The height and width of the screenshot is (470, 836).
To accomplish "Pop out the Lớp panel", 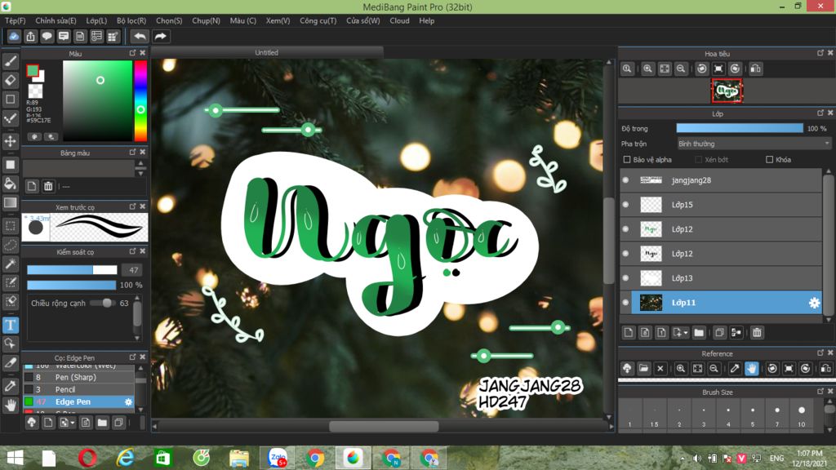I will pos(820,113).
